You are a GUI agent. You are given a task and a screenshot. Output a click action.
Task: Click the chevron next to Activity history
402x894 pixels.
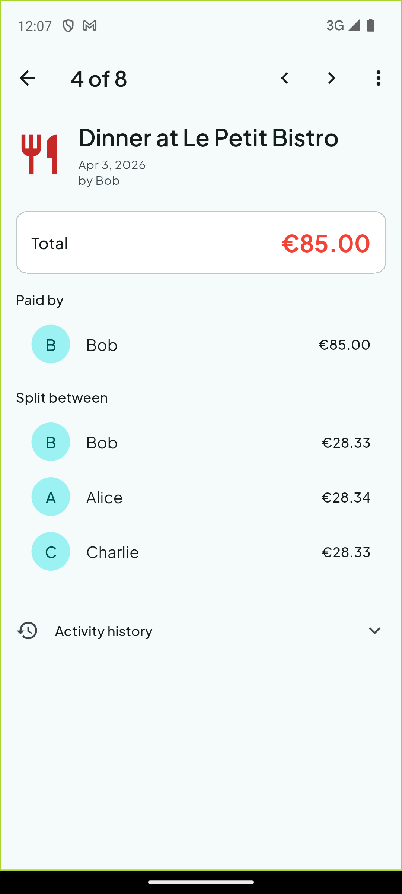click(x=374, y=631)
